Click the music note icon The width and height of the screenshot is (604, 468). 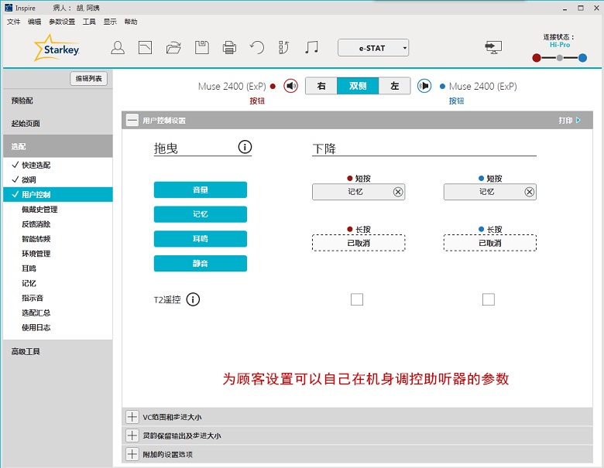(x=311, y=48)
